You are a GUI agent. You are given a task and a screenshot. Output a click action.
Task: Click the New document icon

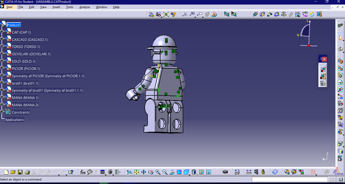pos(6,172)
